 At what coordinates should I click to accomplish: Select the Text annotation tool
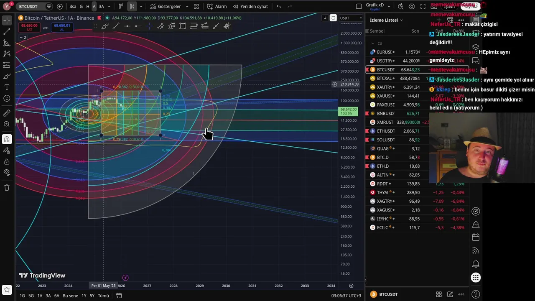7,87
